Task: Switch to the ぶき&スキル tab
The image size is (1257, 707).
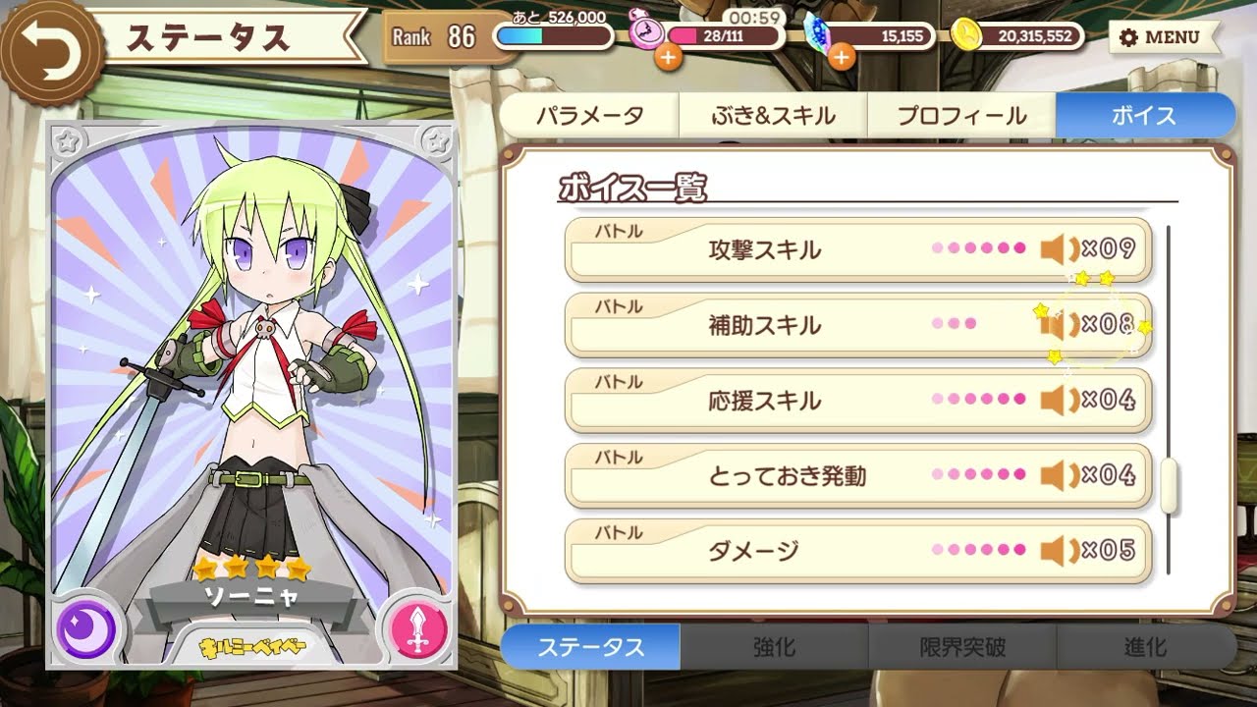Action: coord(773,116)
